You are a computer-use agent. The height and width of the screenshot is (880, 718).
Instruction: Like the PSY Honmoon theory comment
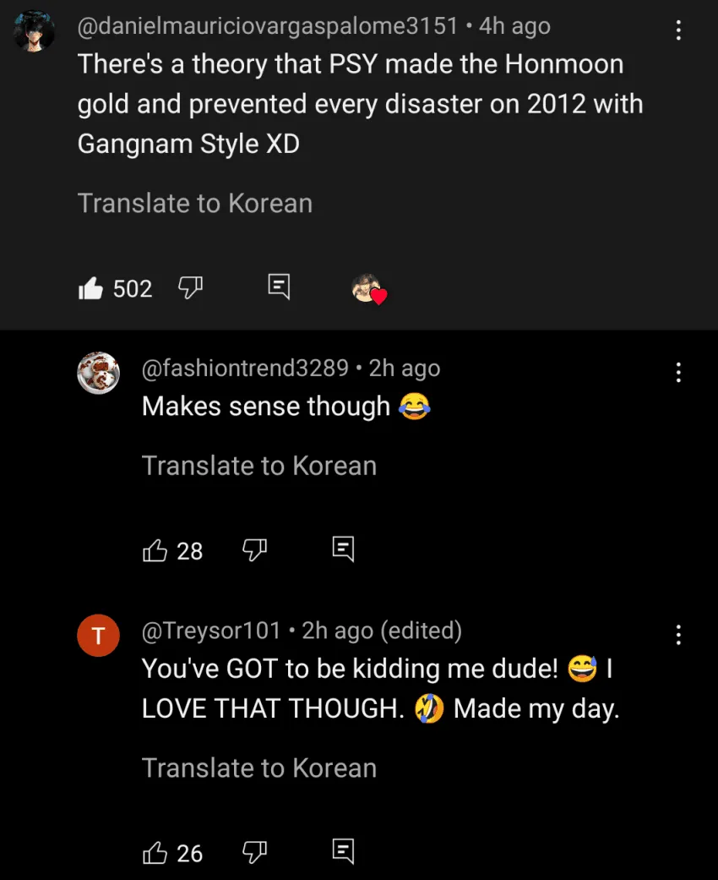pyautogui.click(x=90, y=289)
